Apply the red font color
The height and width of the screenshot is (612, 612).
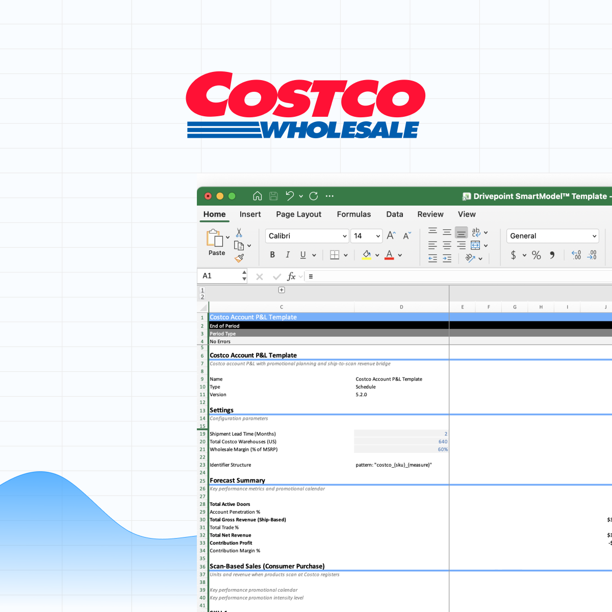click(x=389, y=255)
